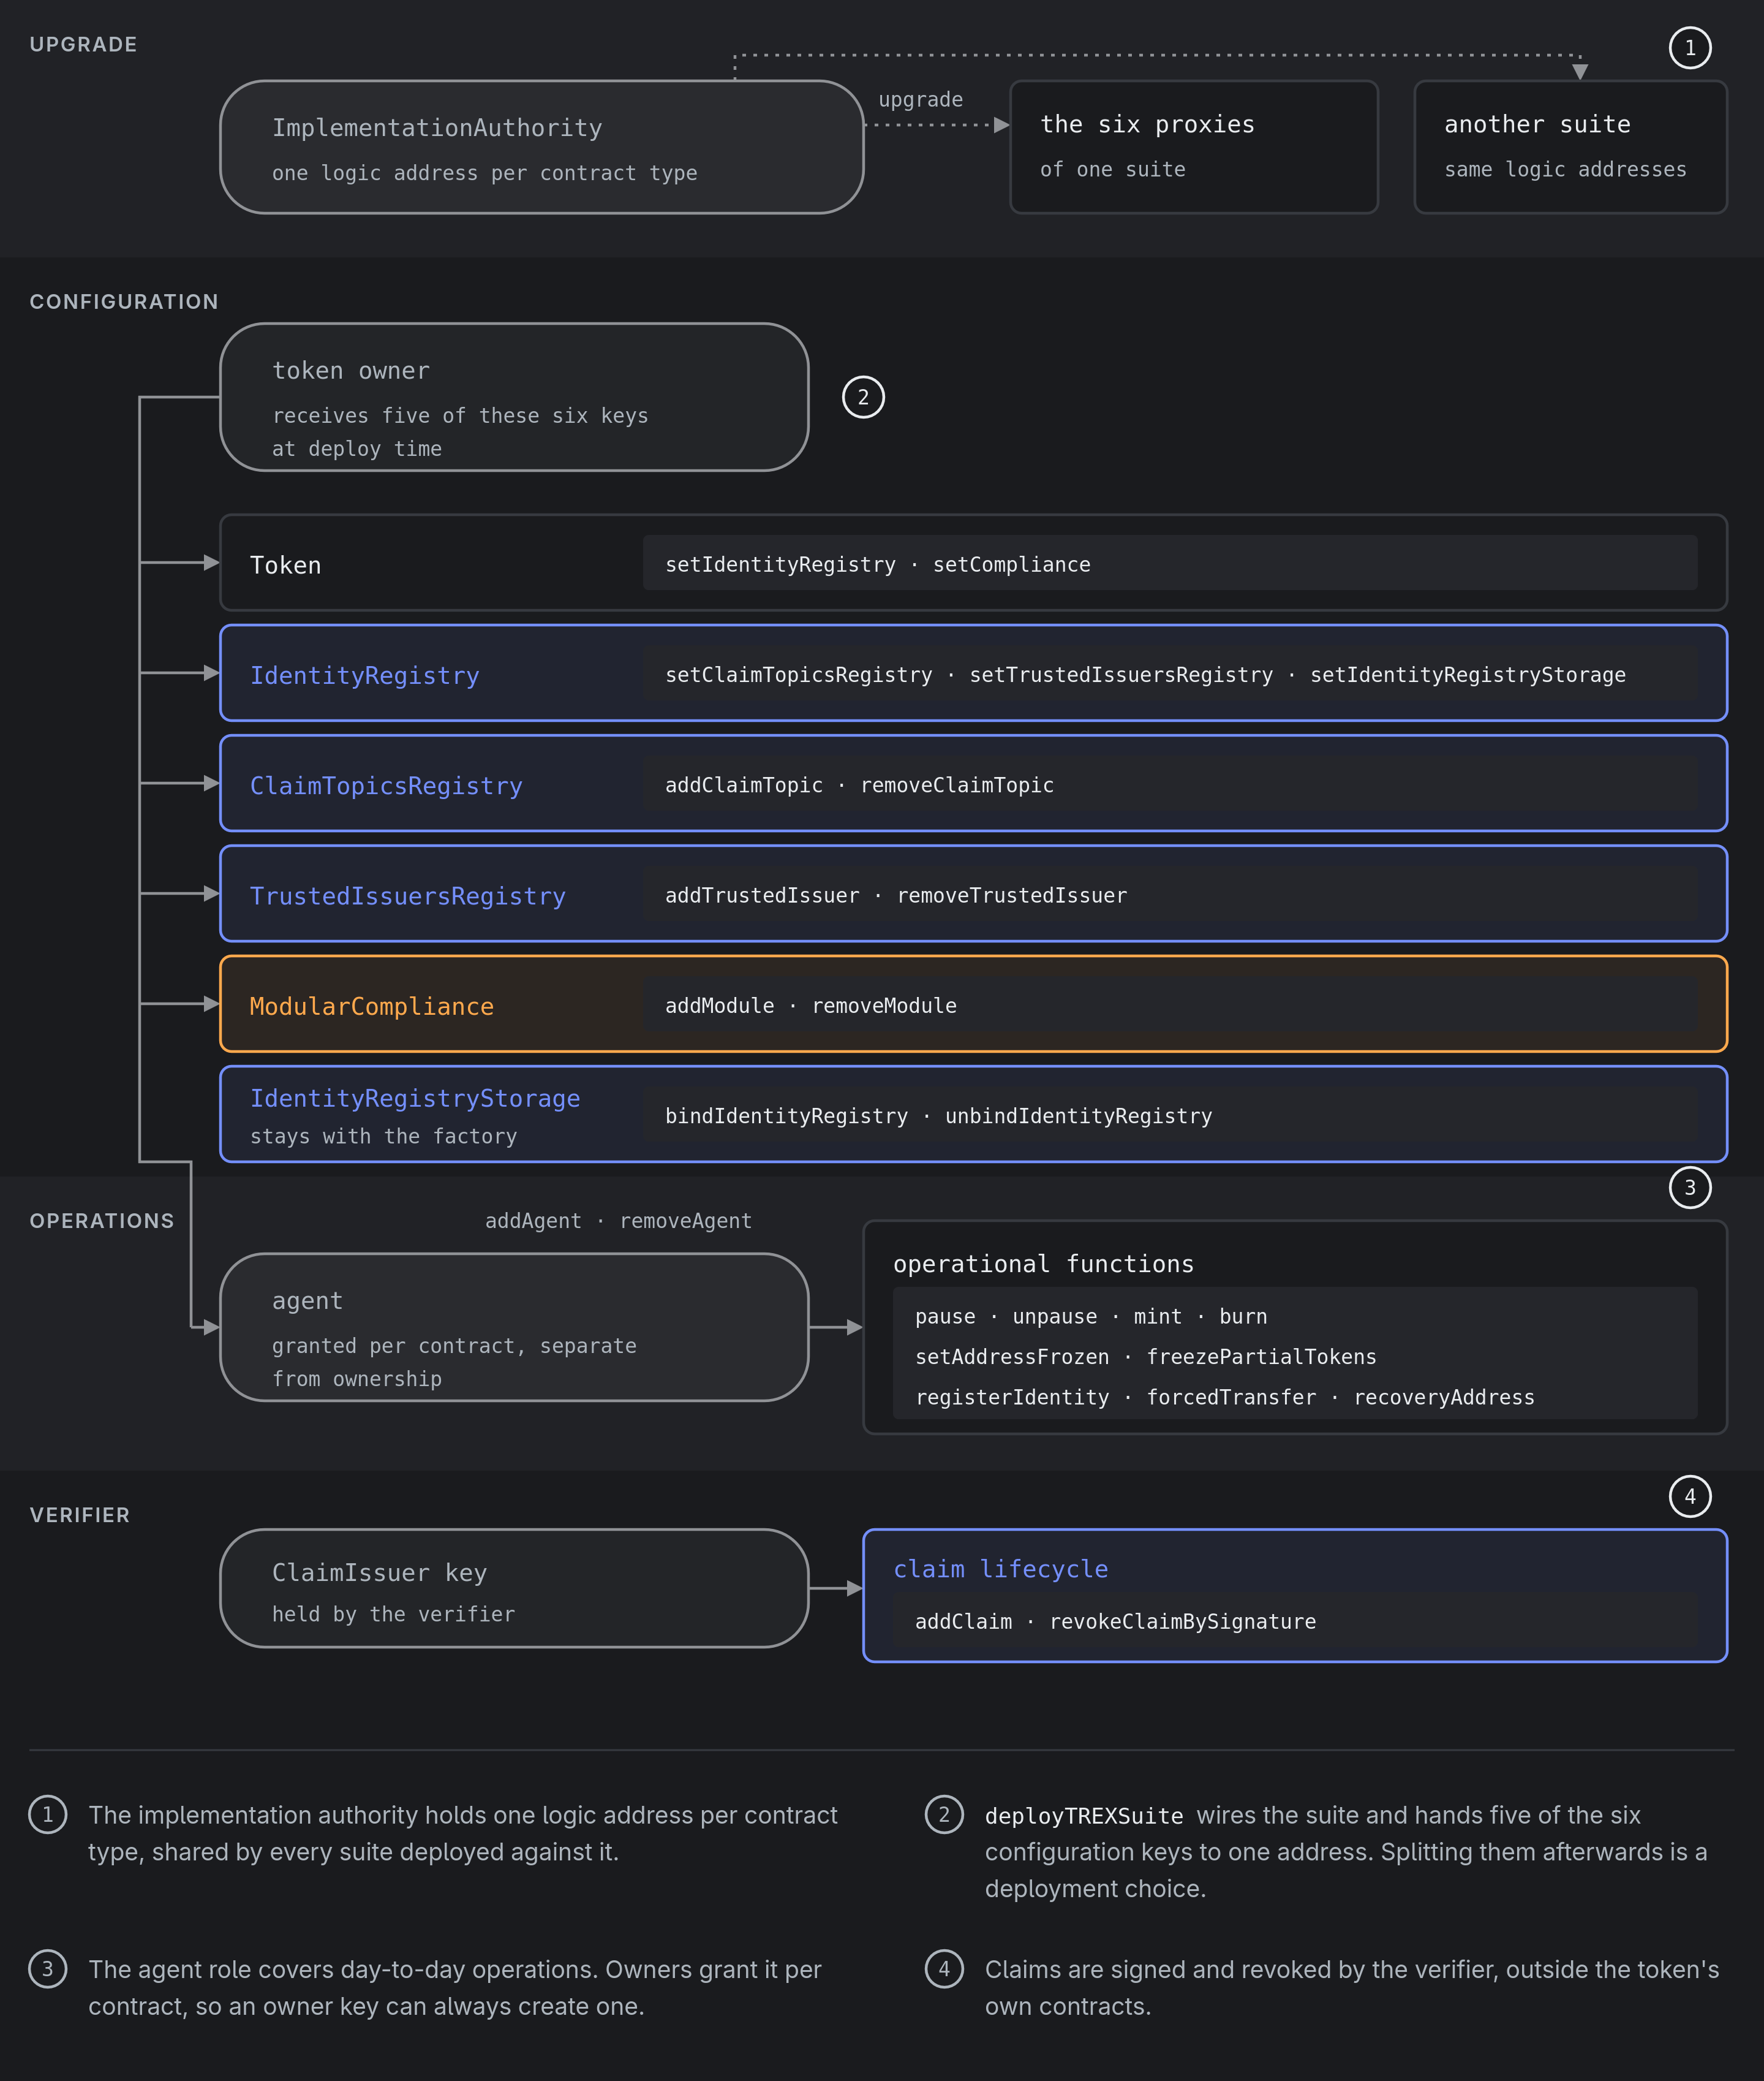
Task: Click the setIdentityRegistry function name
Action: [780, 564]
